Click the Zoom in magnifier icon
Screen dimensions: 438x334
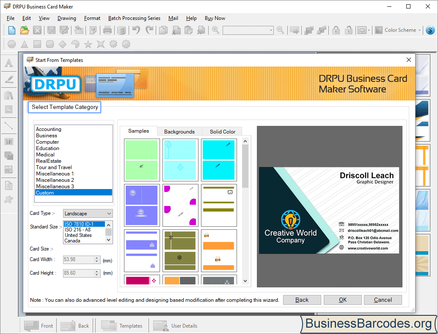click(215, 30)
